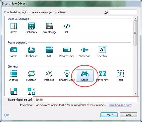Select the Sprite font plugin
The width and height of the screenshot is (142, 122).
tap(103, 74)
